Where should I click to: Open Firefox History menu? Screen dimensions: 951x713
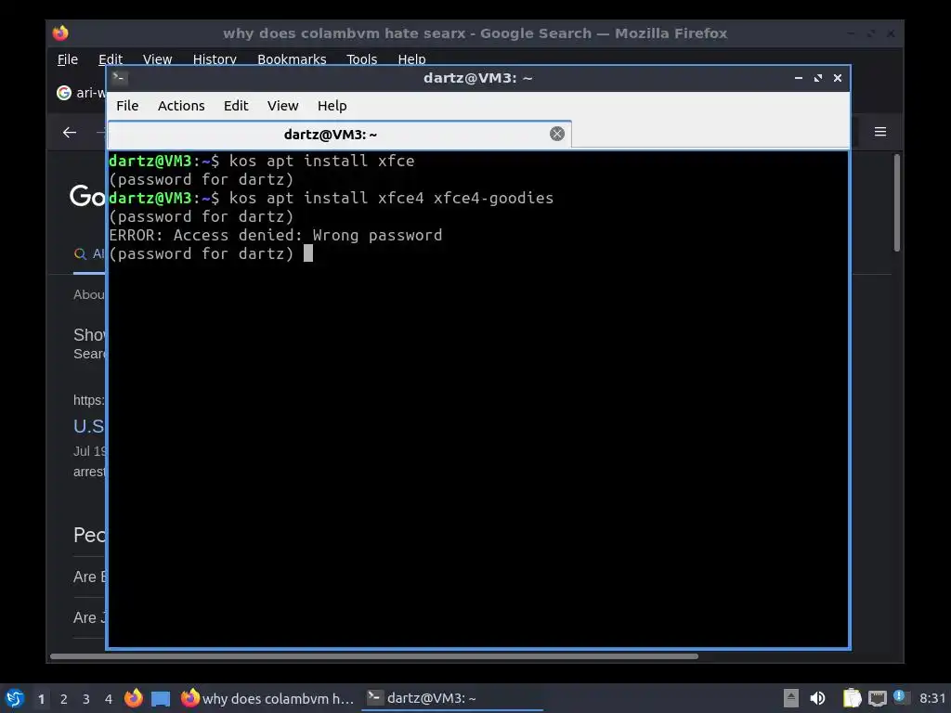click(x=215, y=59)
